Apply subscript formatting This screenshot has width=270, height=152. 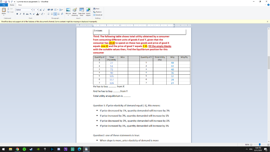coord(30,14)
